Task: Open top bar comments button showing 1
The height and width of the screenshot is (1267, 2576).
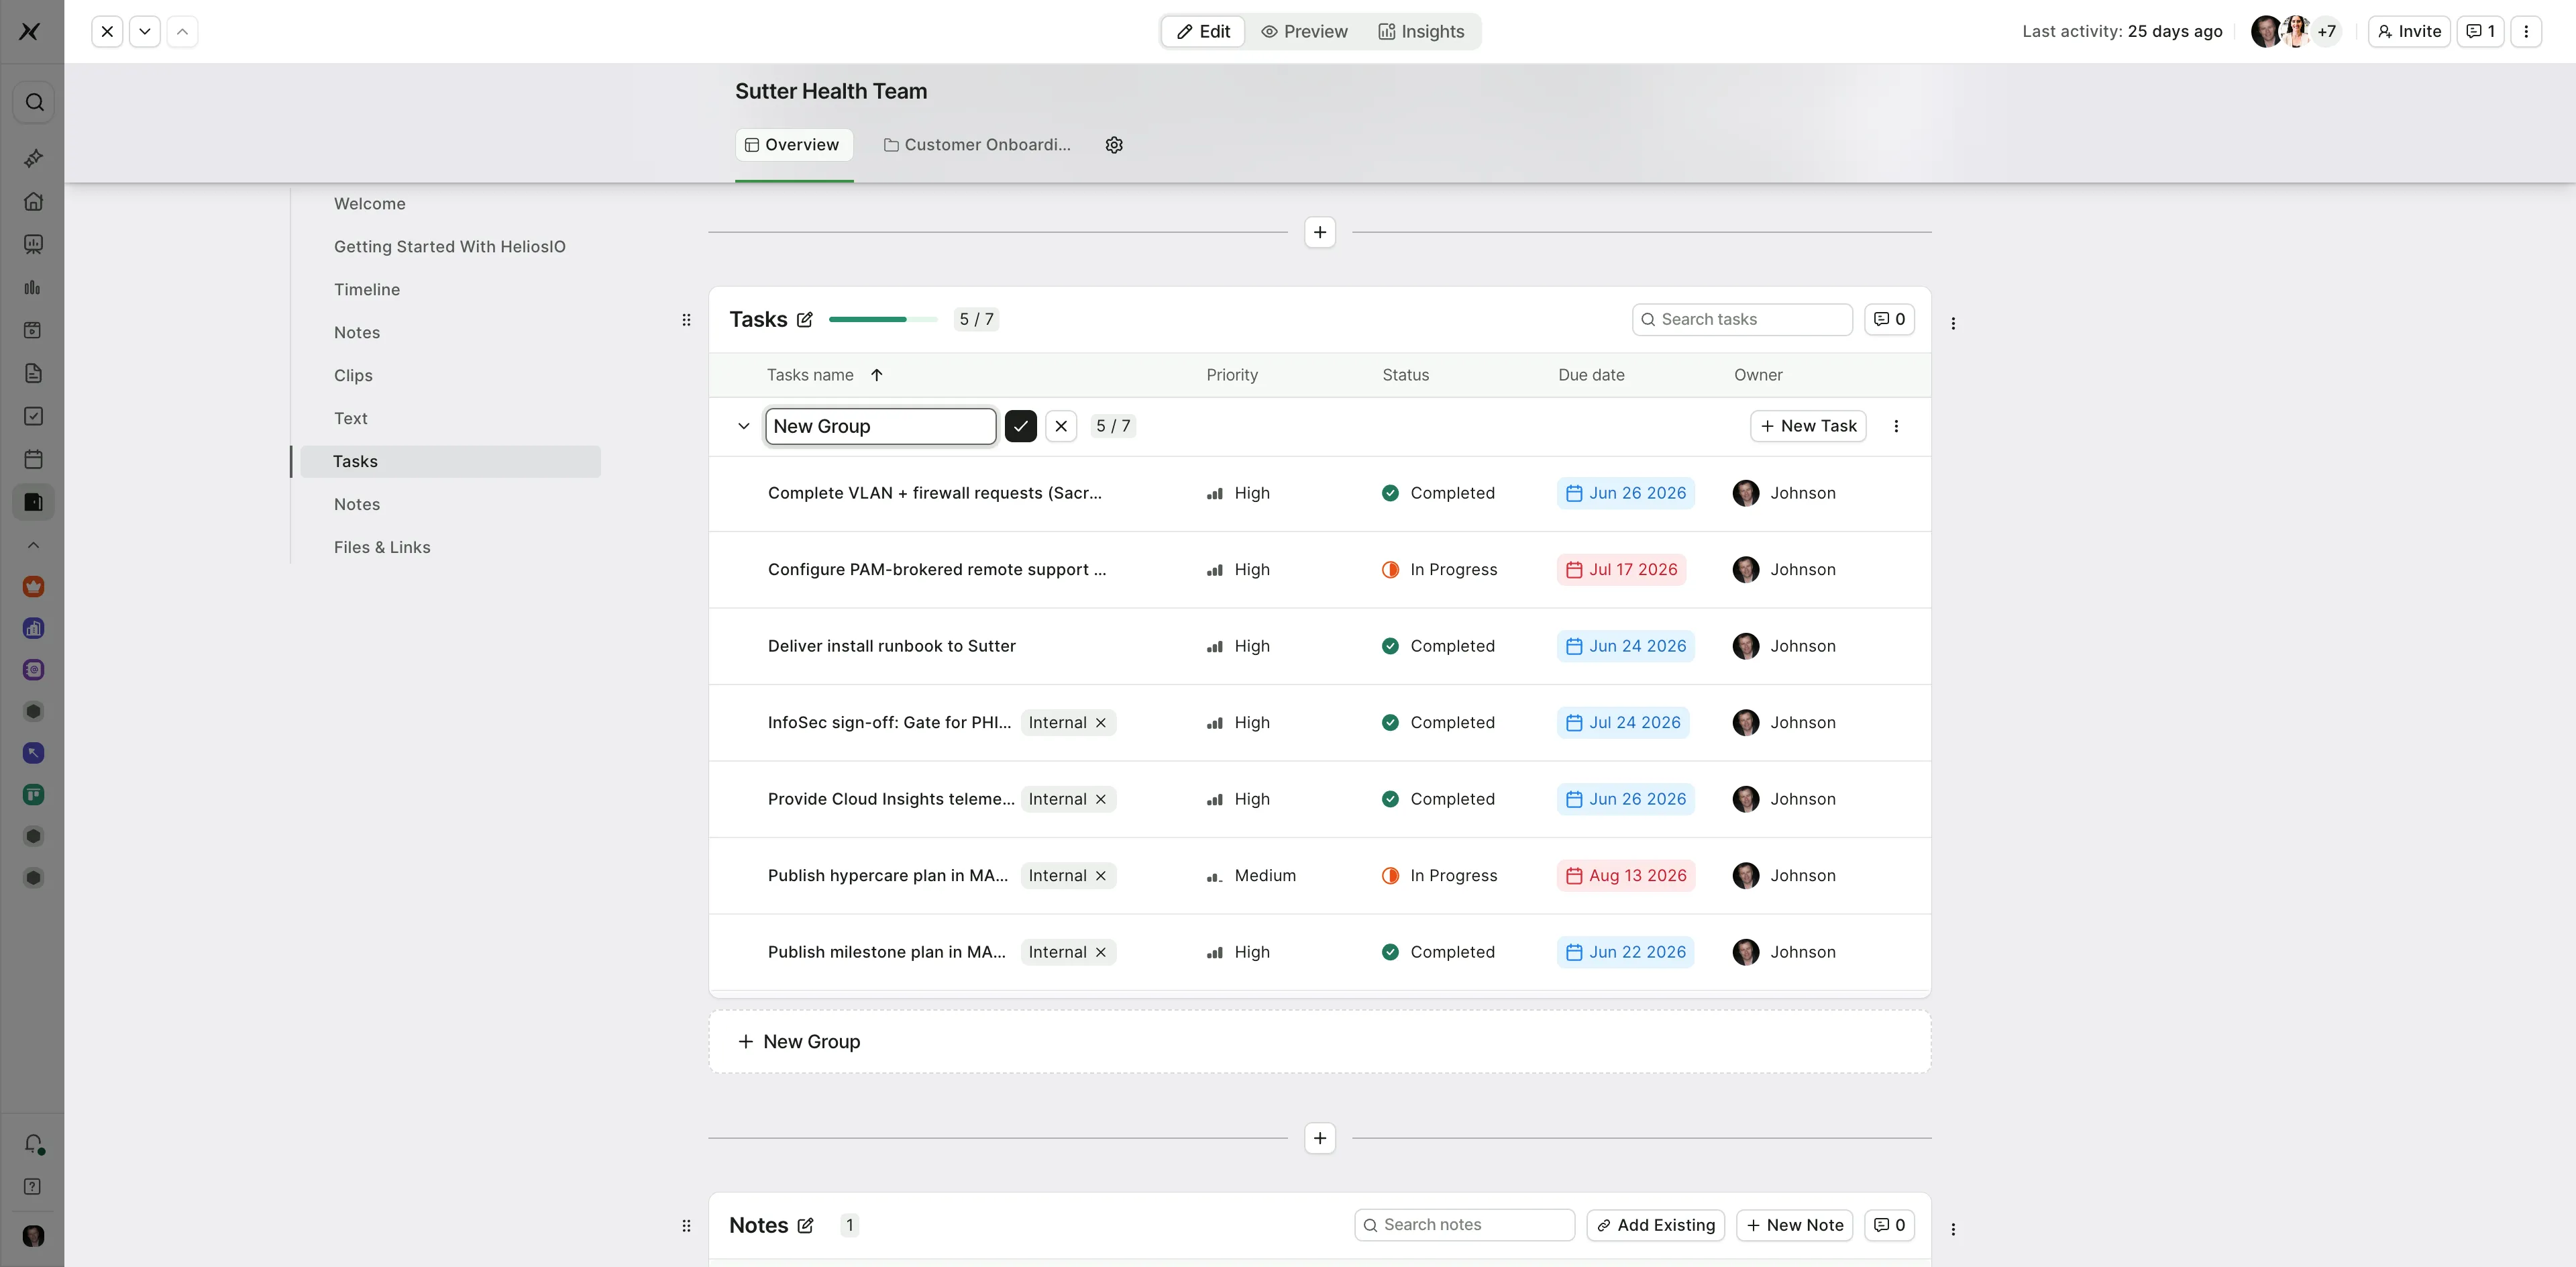Action: [x=2480, y=31]
